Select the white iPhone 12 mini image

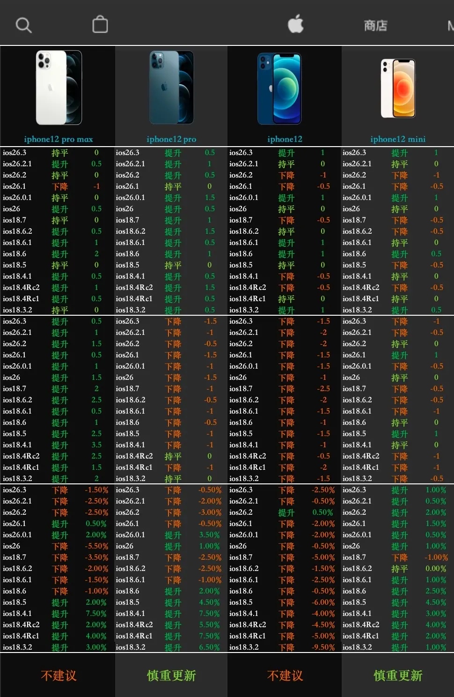398,88
